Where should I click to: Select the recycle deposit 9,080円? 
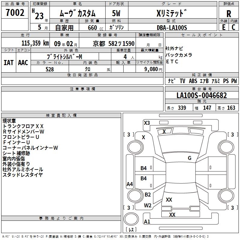coord(153,69)
